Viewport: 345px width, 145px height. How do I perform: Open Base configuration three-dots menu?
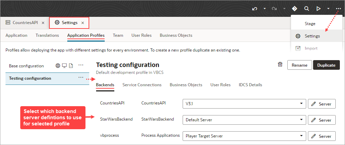pos(81,65)
